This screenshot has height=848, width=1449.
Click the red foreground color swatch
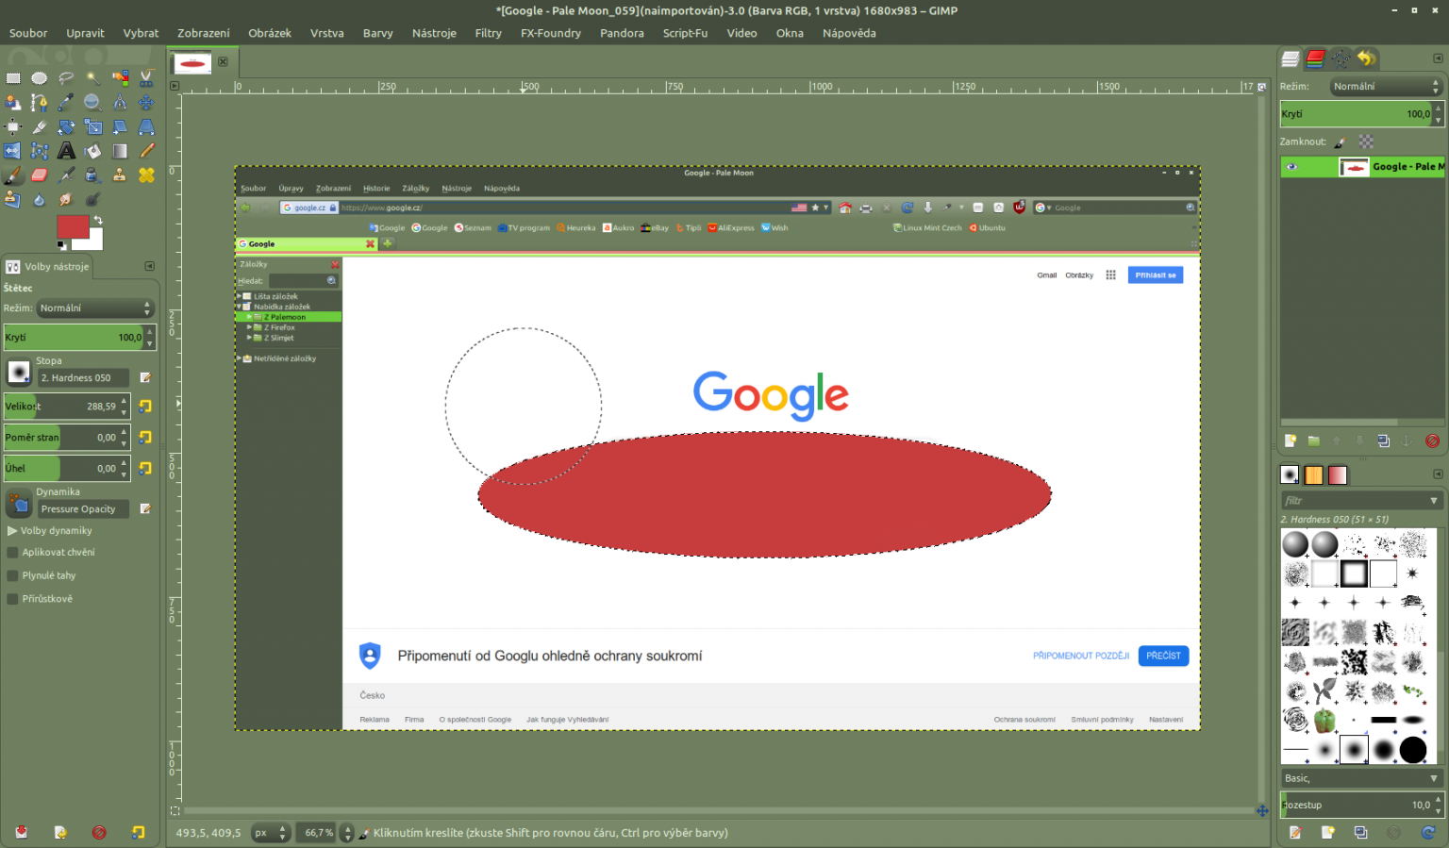point(73,226)
